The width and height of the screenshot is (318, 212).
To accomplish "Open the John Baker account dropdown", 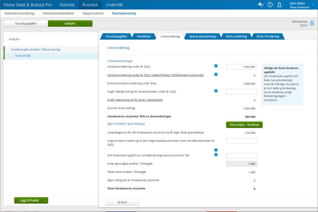I will pyautogui.click(x=301, y=5).
